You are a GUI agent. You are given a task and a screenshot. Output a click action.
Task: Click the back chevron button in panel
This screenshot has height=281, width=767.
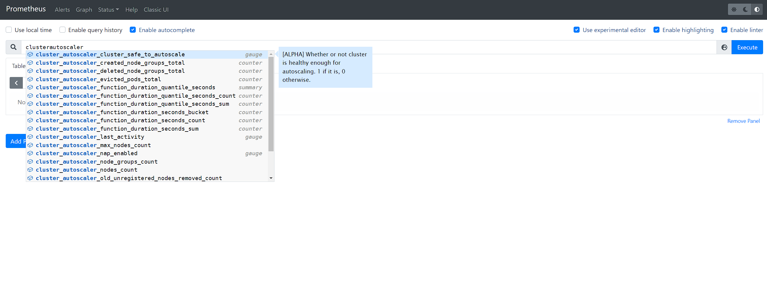16,83
